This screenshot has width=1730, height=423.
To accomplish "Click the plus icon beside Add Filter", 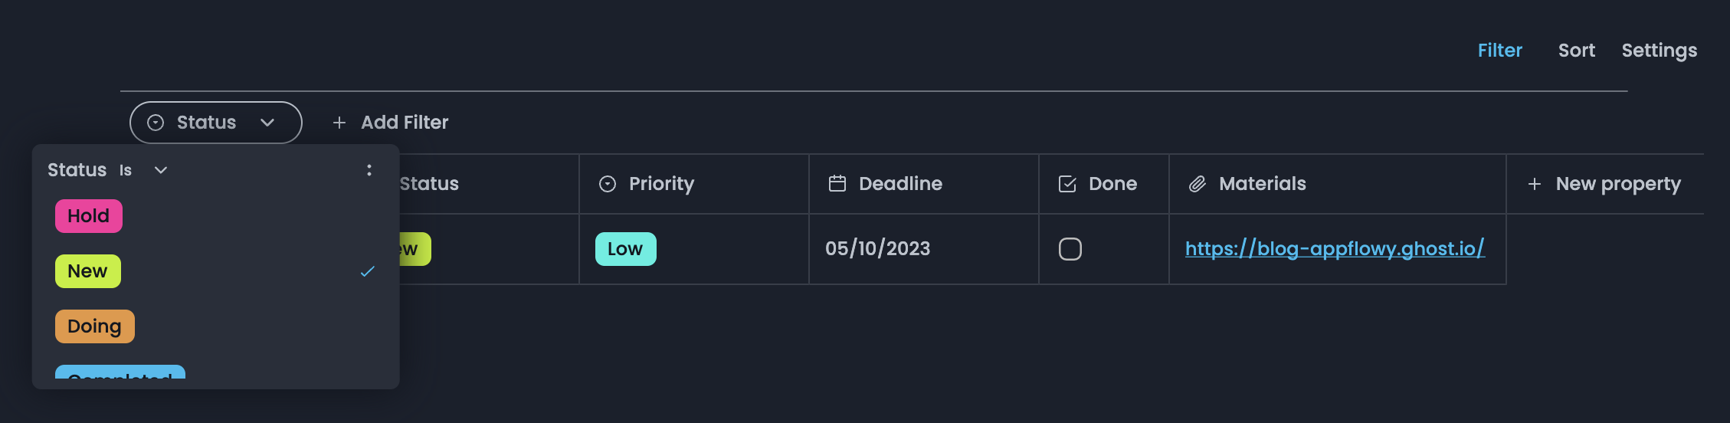I will (339, 123).
